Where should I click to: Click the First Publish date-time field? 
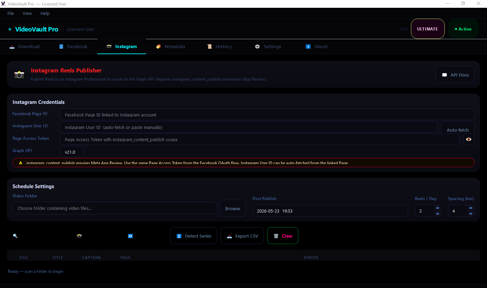(330, 211)
